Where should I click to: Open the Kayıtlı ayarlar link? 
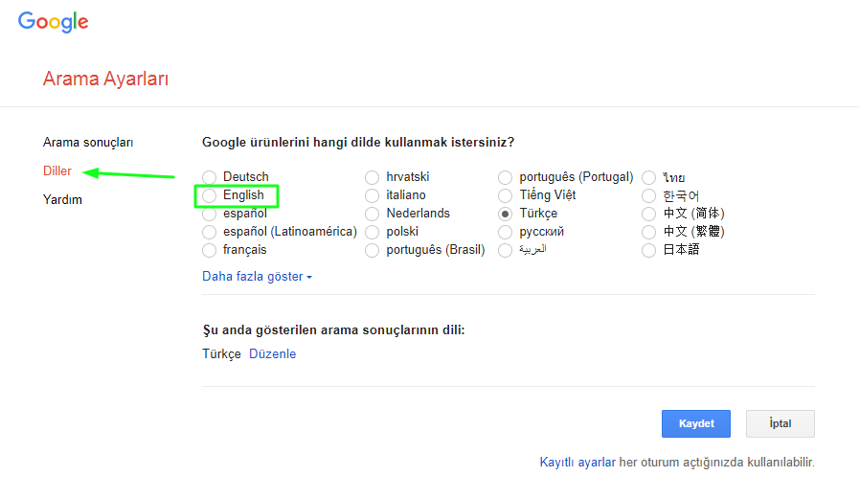coord(577,463)
